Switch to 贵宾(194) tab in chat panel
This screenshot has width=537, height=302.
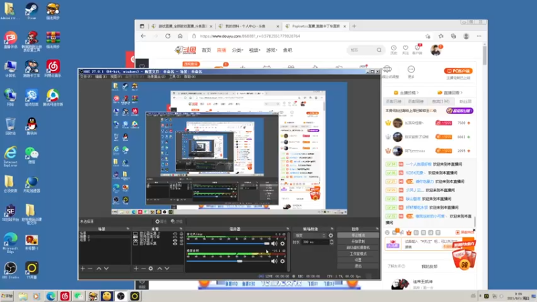click(440, 101)
